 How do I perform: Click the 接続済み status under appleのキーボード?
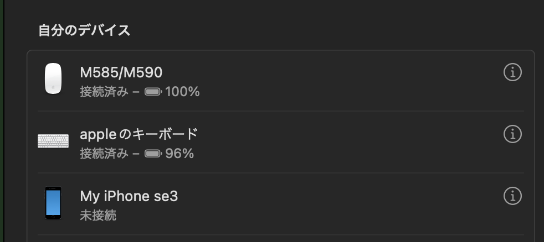(104, 154)
